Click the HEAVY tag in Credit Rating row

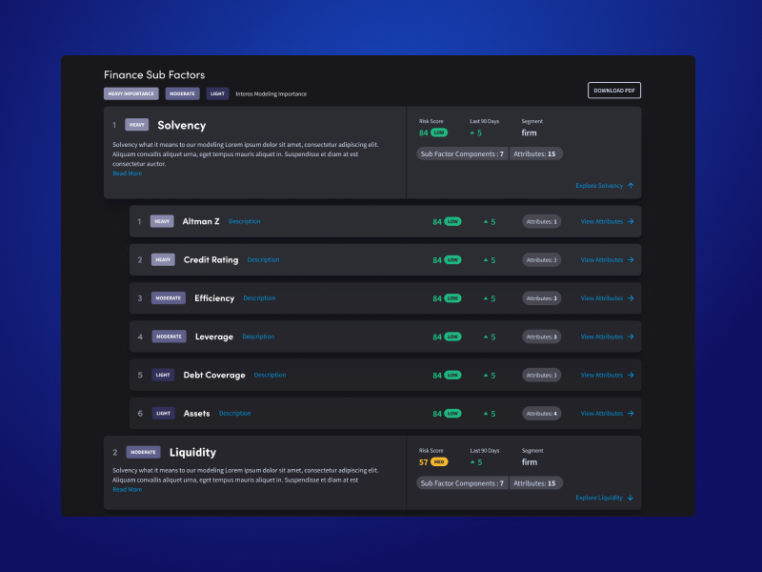(163, 259)
